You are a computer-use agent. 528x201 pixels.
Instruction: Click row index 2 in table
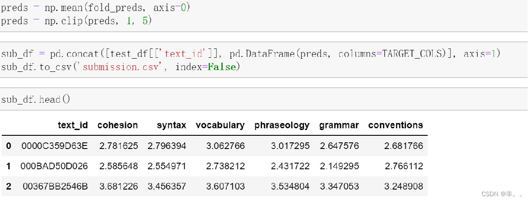pyautogui.click(x=9, y=186)
